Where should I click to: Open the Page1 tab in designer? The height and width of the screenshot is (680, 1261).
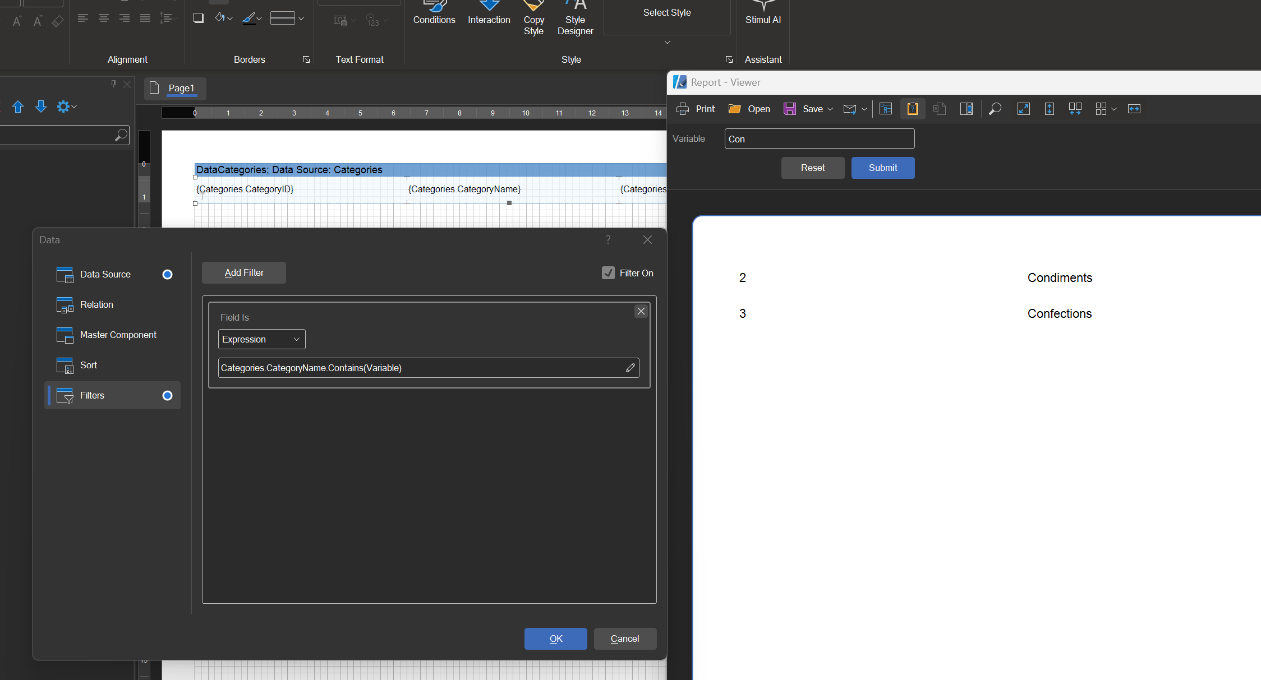click(175, 88)
